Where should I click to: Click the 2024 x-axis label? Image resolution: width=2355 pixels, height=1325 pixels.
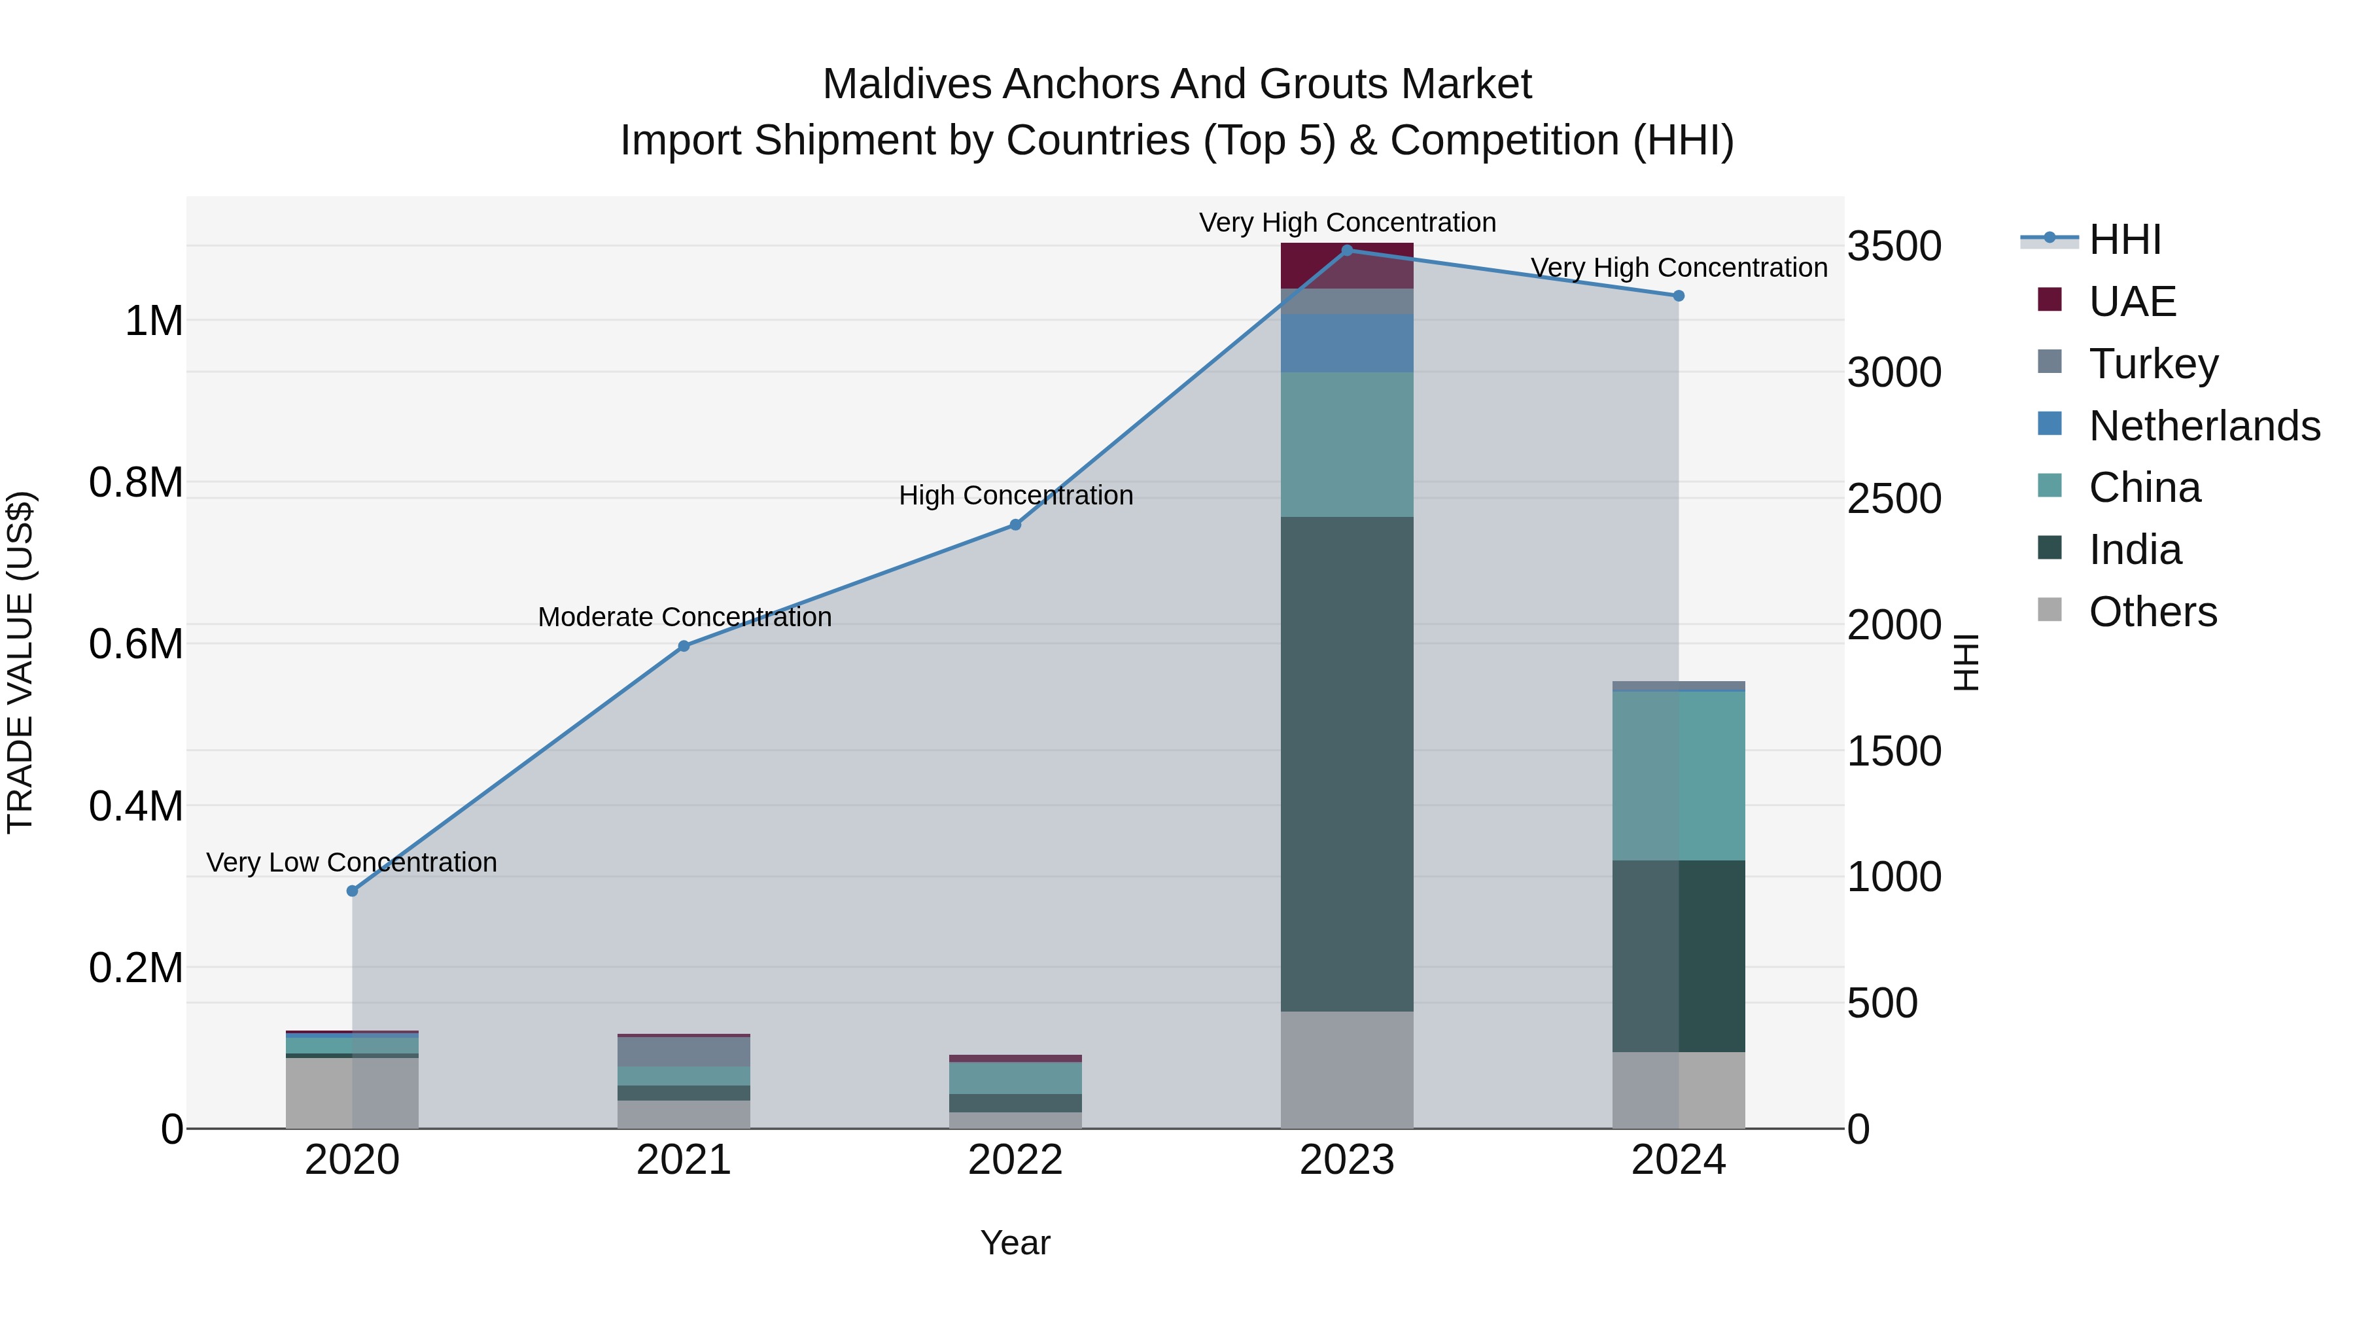click(x=1679, y=1160)
